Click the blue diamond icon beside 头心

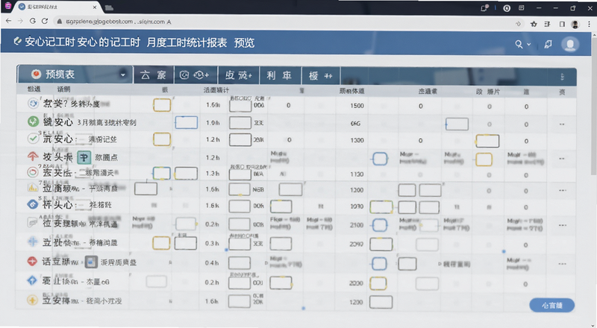[33, 205]
